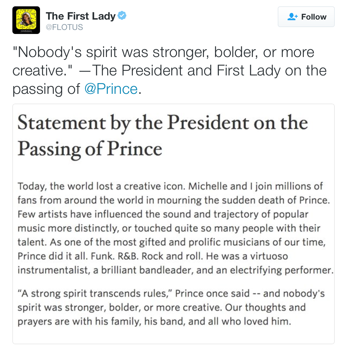Click the 'Statement by the President' headline
Screen dimensions: 350x350
tap(163, 123)
